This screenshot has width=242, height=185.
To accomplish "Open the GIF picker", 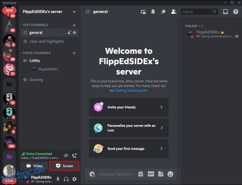I will (x=151, y=174).
